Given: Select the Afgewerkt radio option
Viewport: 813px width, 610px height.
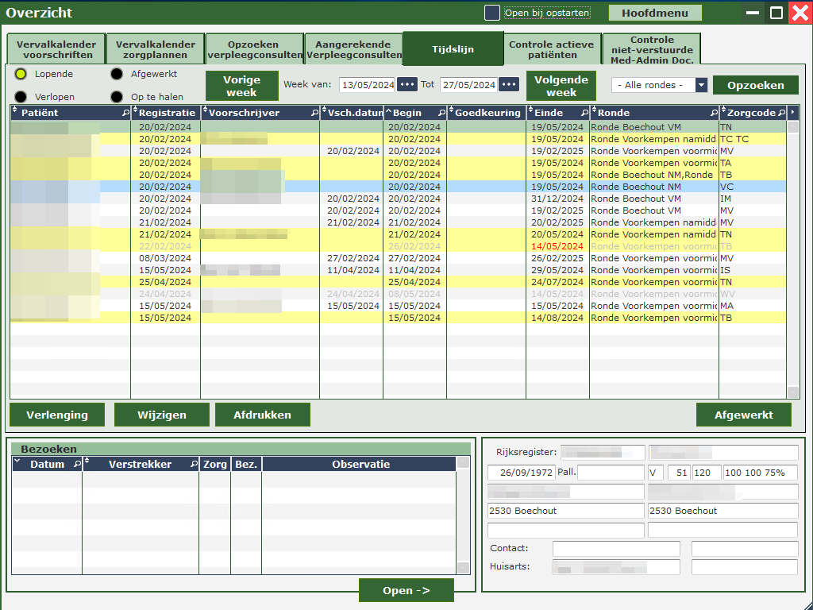Looking at the screenshot, I should point(117,74).
